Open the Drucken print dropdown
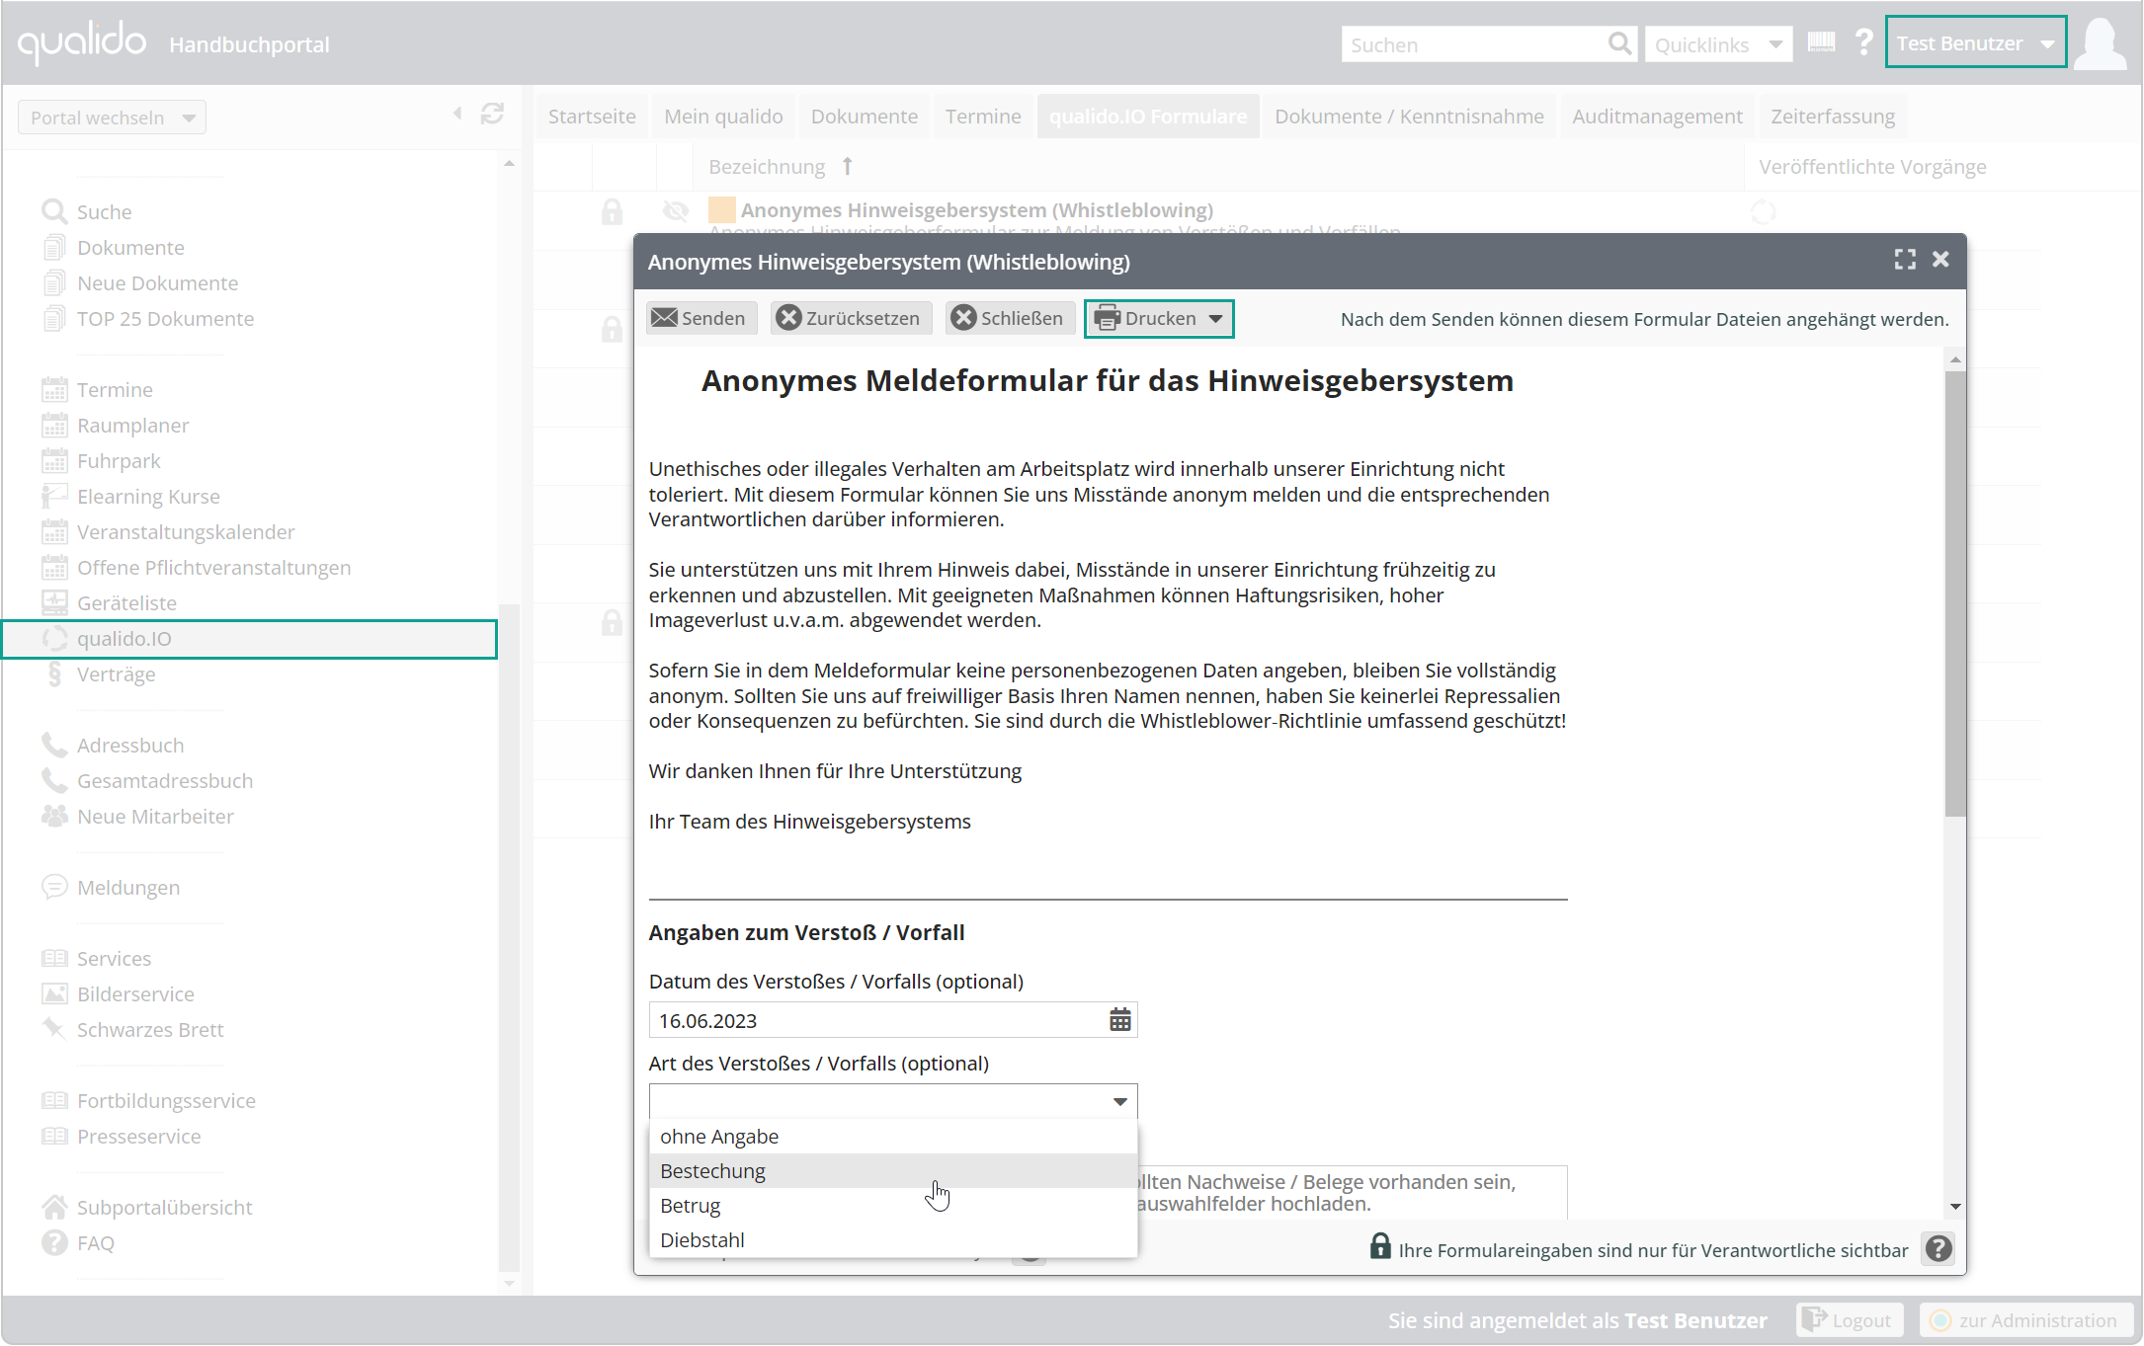 point(1159,318)
